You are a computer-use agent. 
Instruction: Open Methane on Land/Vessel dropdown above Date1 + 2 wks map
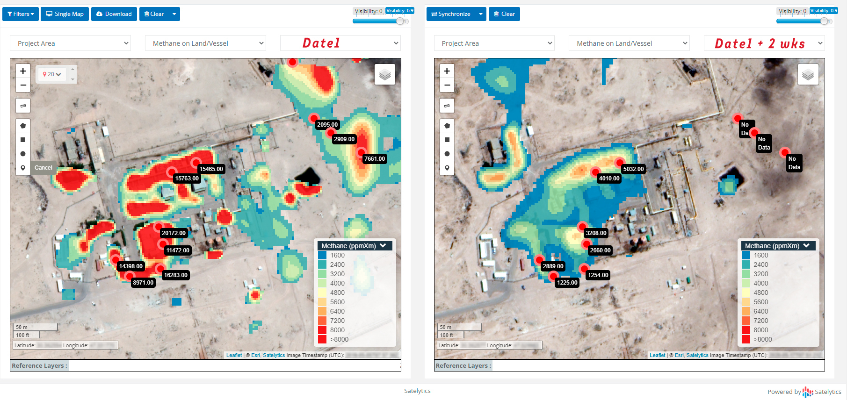tap(629, 43)
